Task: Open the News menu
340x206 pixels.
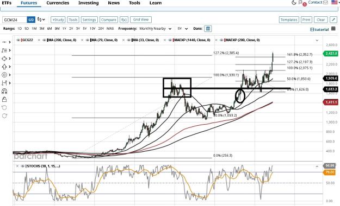Action: tap(114, 3)
